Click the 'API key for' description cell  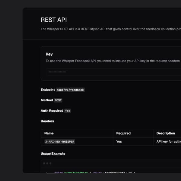pyautogui.click(x=168, y=141)
